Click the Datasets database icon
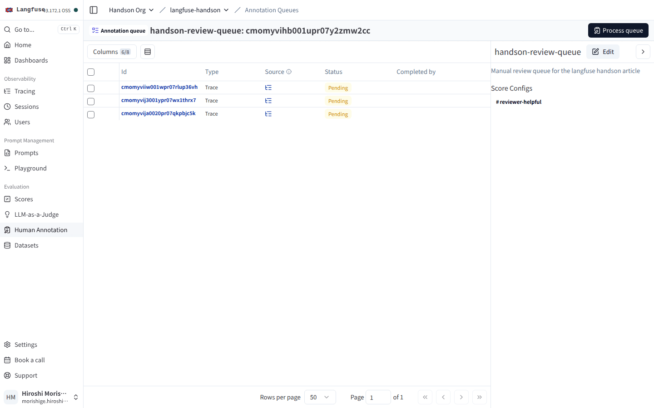Viewport: 654px width, 408px height. tap(7, 245)
